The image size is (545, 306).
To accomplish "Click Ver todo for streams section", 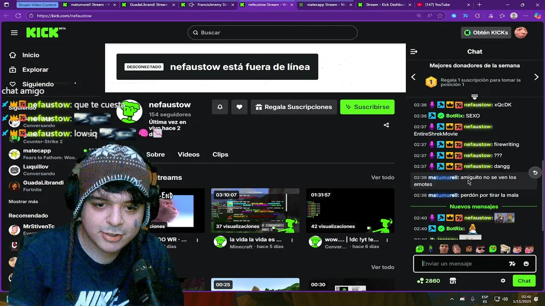I will (383, 178).
